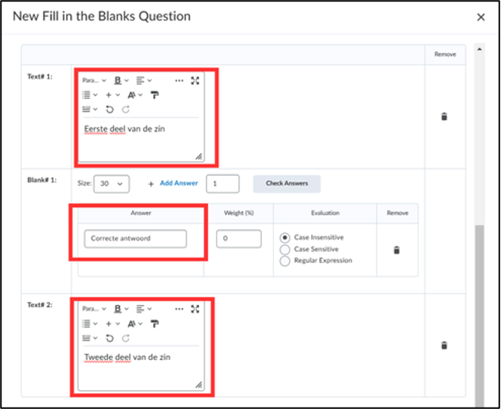The height and width of the screenshot is (409, 501).
Task: Click the Check Answers button
Action: click(287, 183)
